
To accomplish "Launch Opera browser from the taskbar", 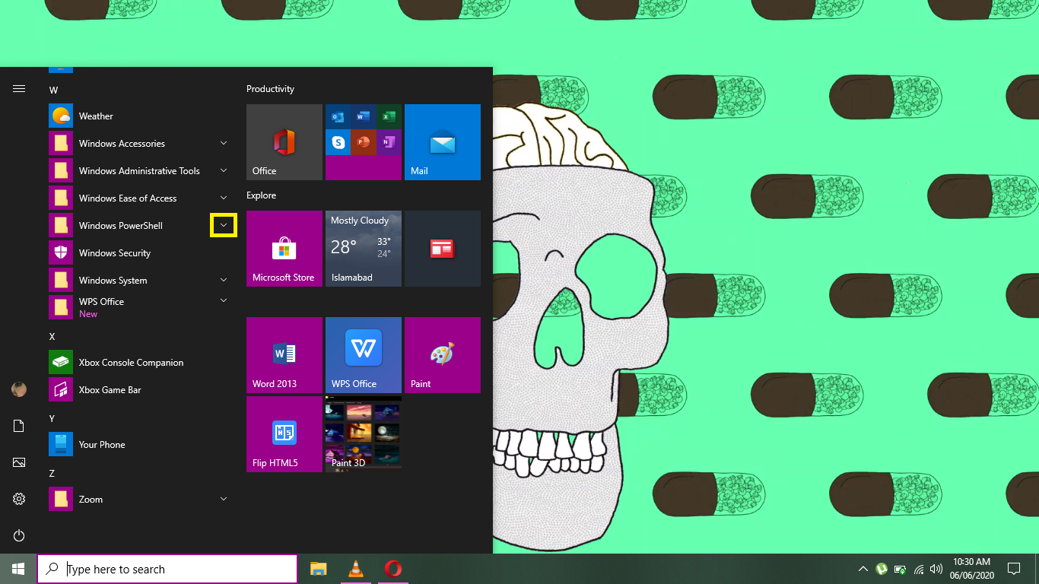I will pos(392,569).
